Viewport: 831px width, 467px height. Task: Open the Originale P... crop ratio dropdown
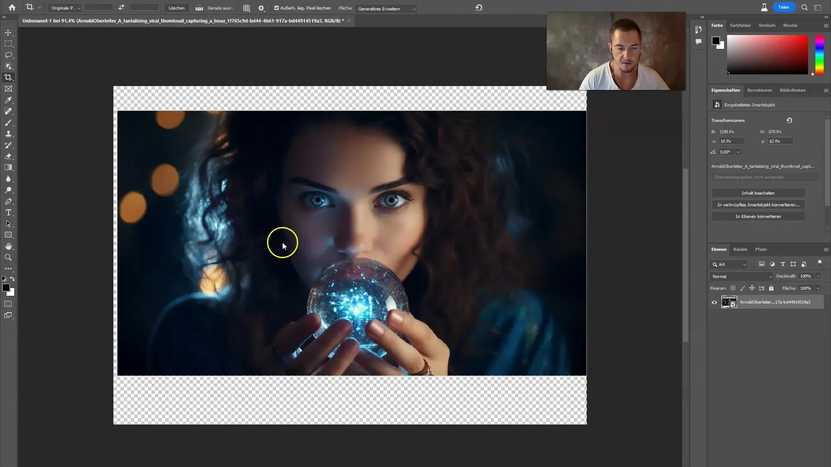coord(64,8)
